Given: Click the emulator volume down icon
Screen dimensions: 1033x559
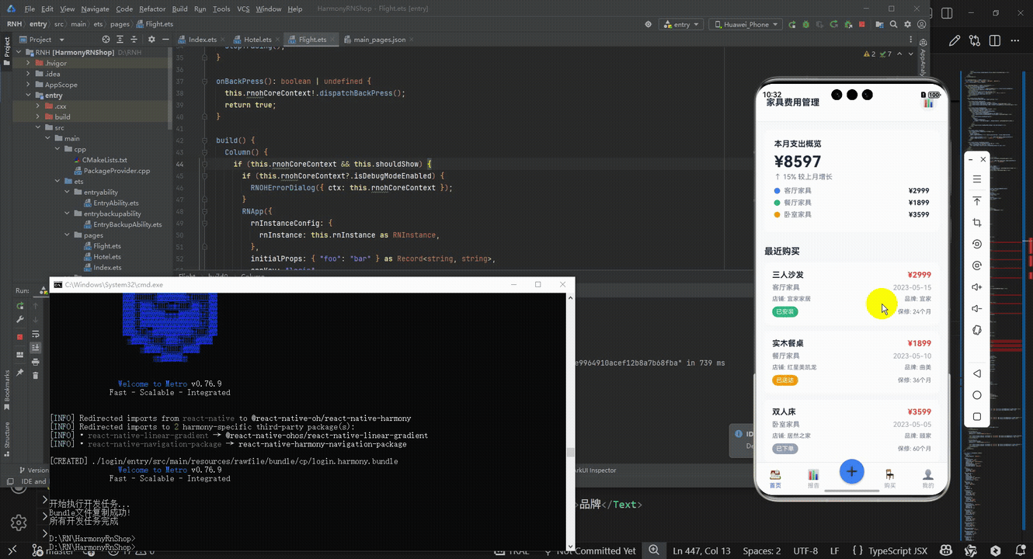Looking at the screenshot, I should click(x=977, y=308).
